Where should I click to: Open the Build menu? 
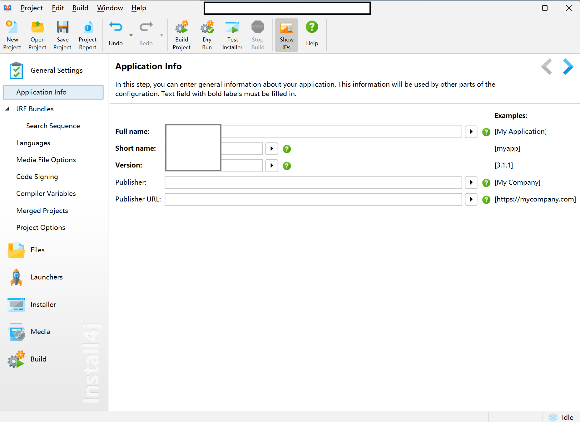80,8
